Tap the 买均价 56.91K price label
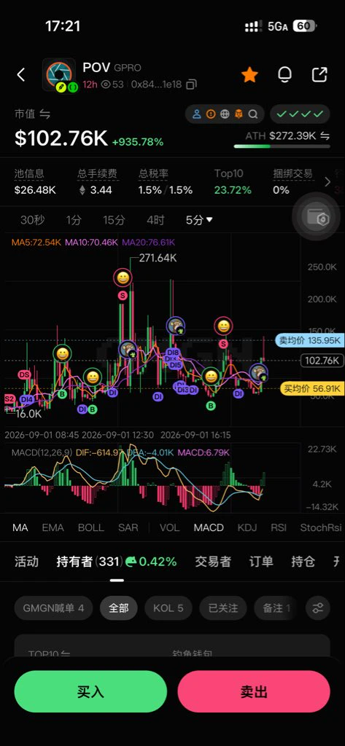Screen dimensions: 345x746 tap(311, 389)
